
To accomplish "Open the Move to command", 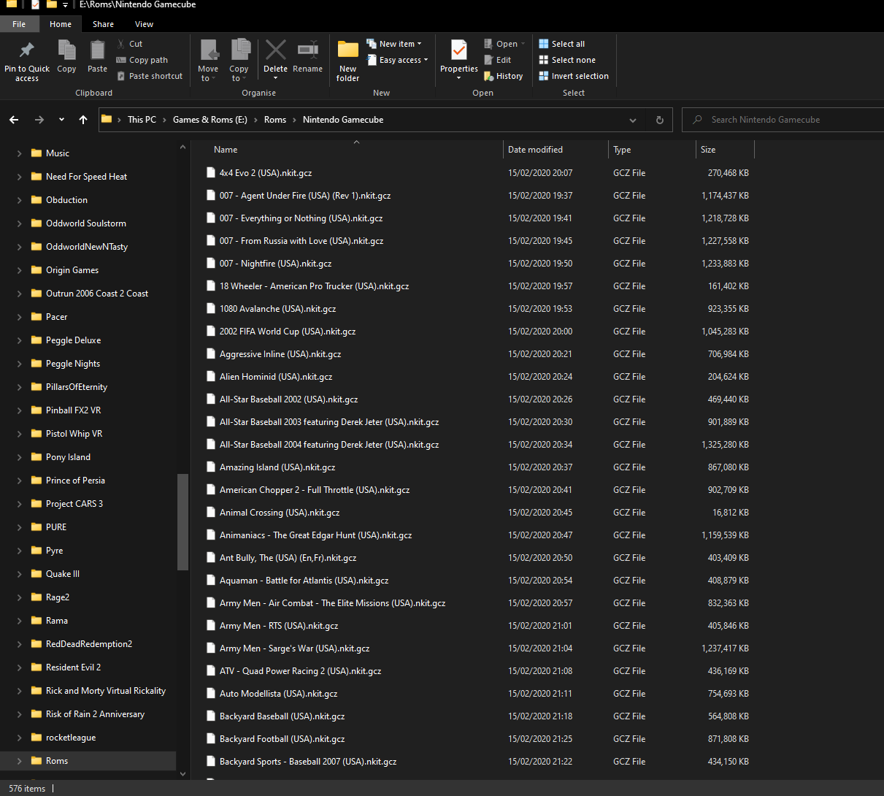I will (208, 61).
